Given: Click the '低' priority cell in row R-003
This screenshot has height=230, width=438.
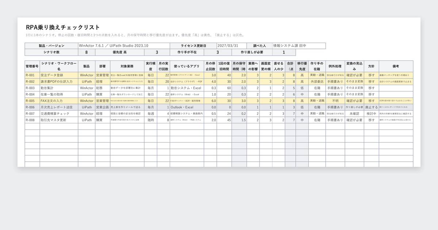Looking at the screenshot, I should click(302, 88).
